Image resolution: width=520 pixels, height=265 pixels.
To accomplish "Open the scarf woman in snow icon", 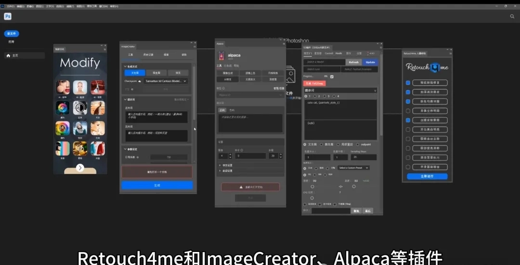I will [80, 128].
